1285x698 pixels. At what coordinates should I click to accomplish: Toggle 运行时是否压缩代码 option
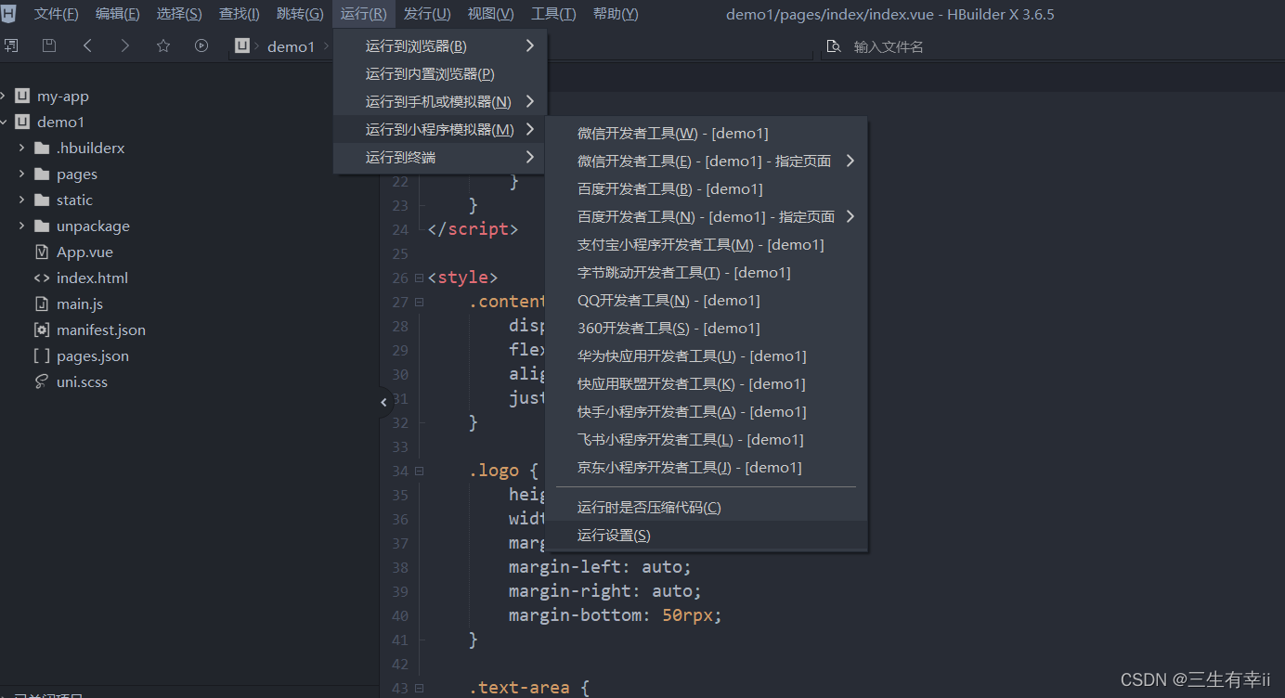(x=648, y=507)
